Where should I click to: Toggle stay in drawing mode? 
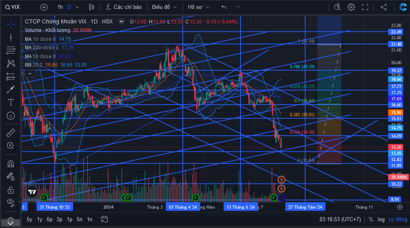(x=11, y=177)
